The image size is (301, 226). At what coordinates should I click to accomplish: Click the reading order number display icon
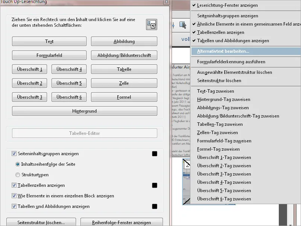tap(152, 24)
